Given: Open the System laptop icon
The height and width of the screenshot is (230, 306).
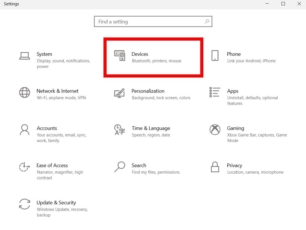Looking at the screenshot, I should point(25,56).
